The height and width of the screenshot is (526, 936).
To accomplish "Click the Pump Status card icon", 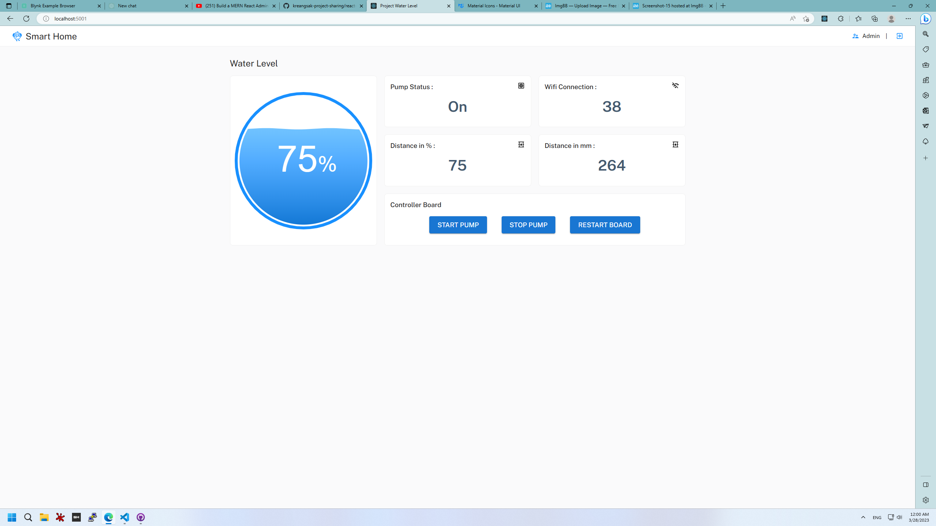I will click(x=521, y=85).
